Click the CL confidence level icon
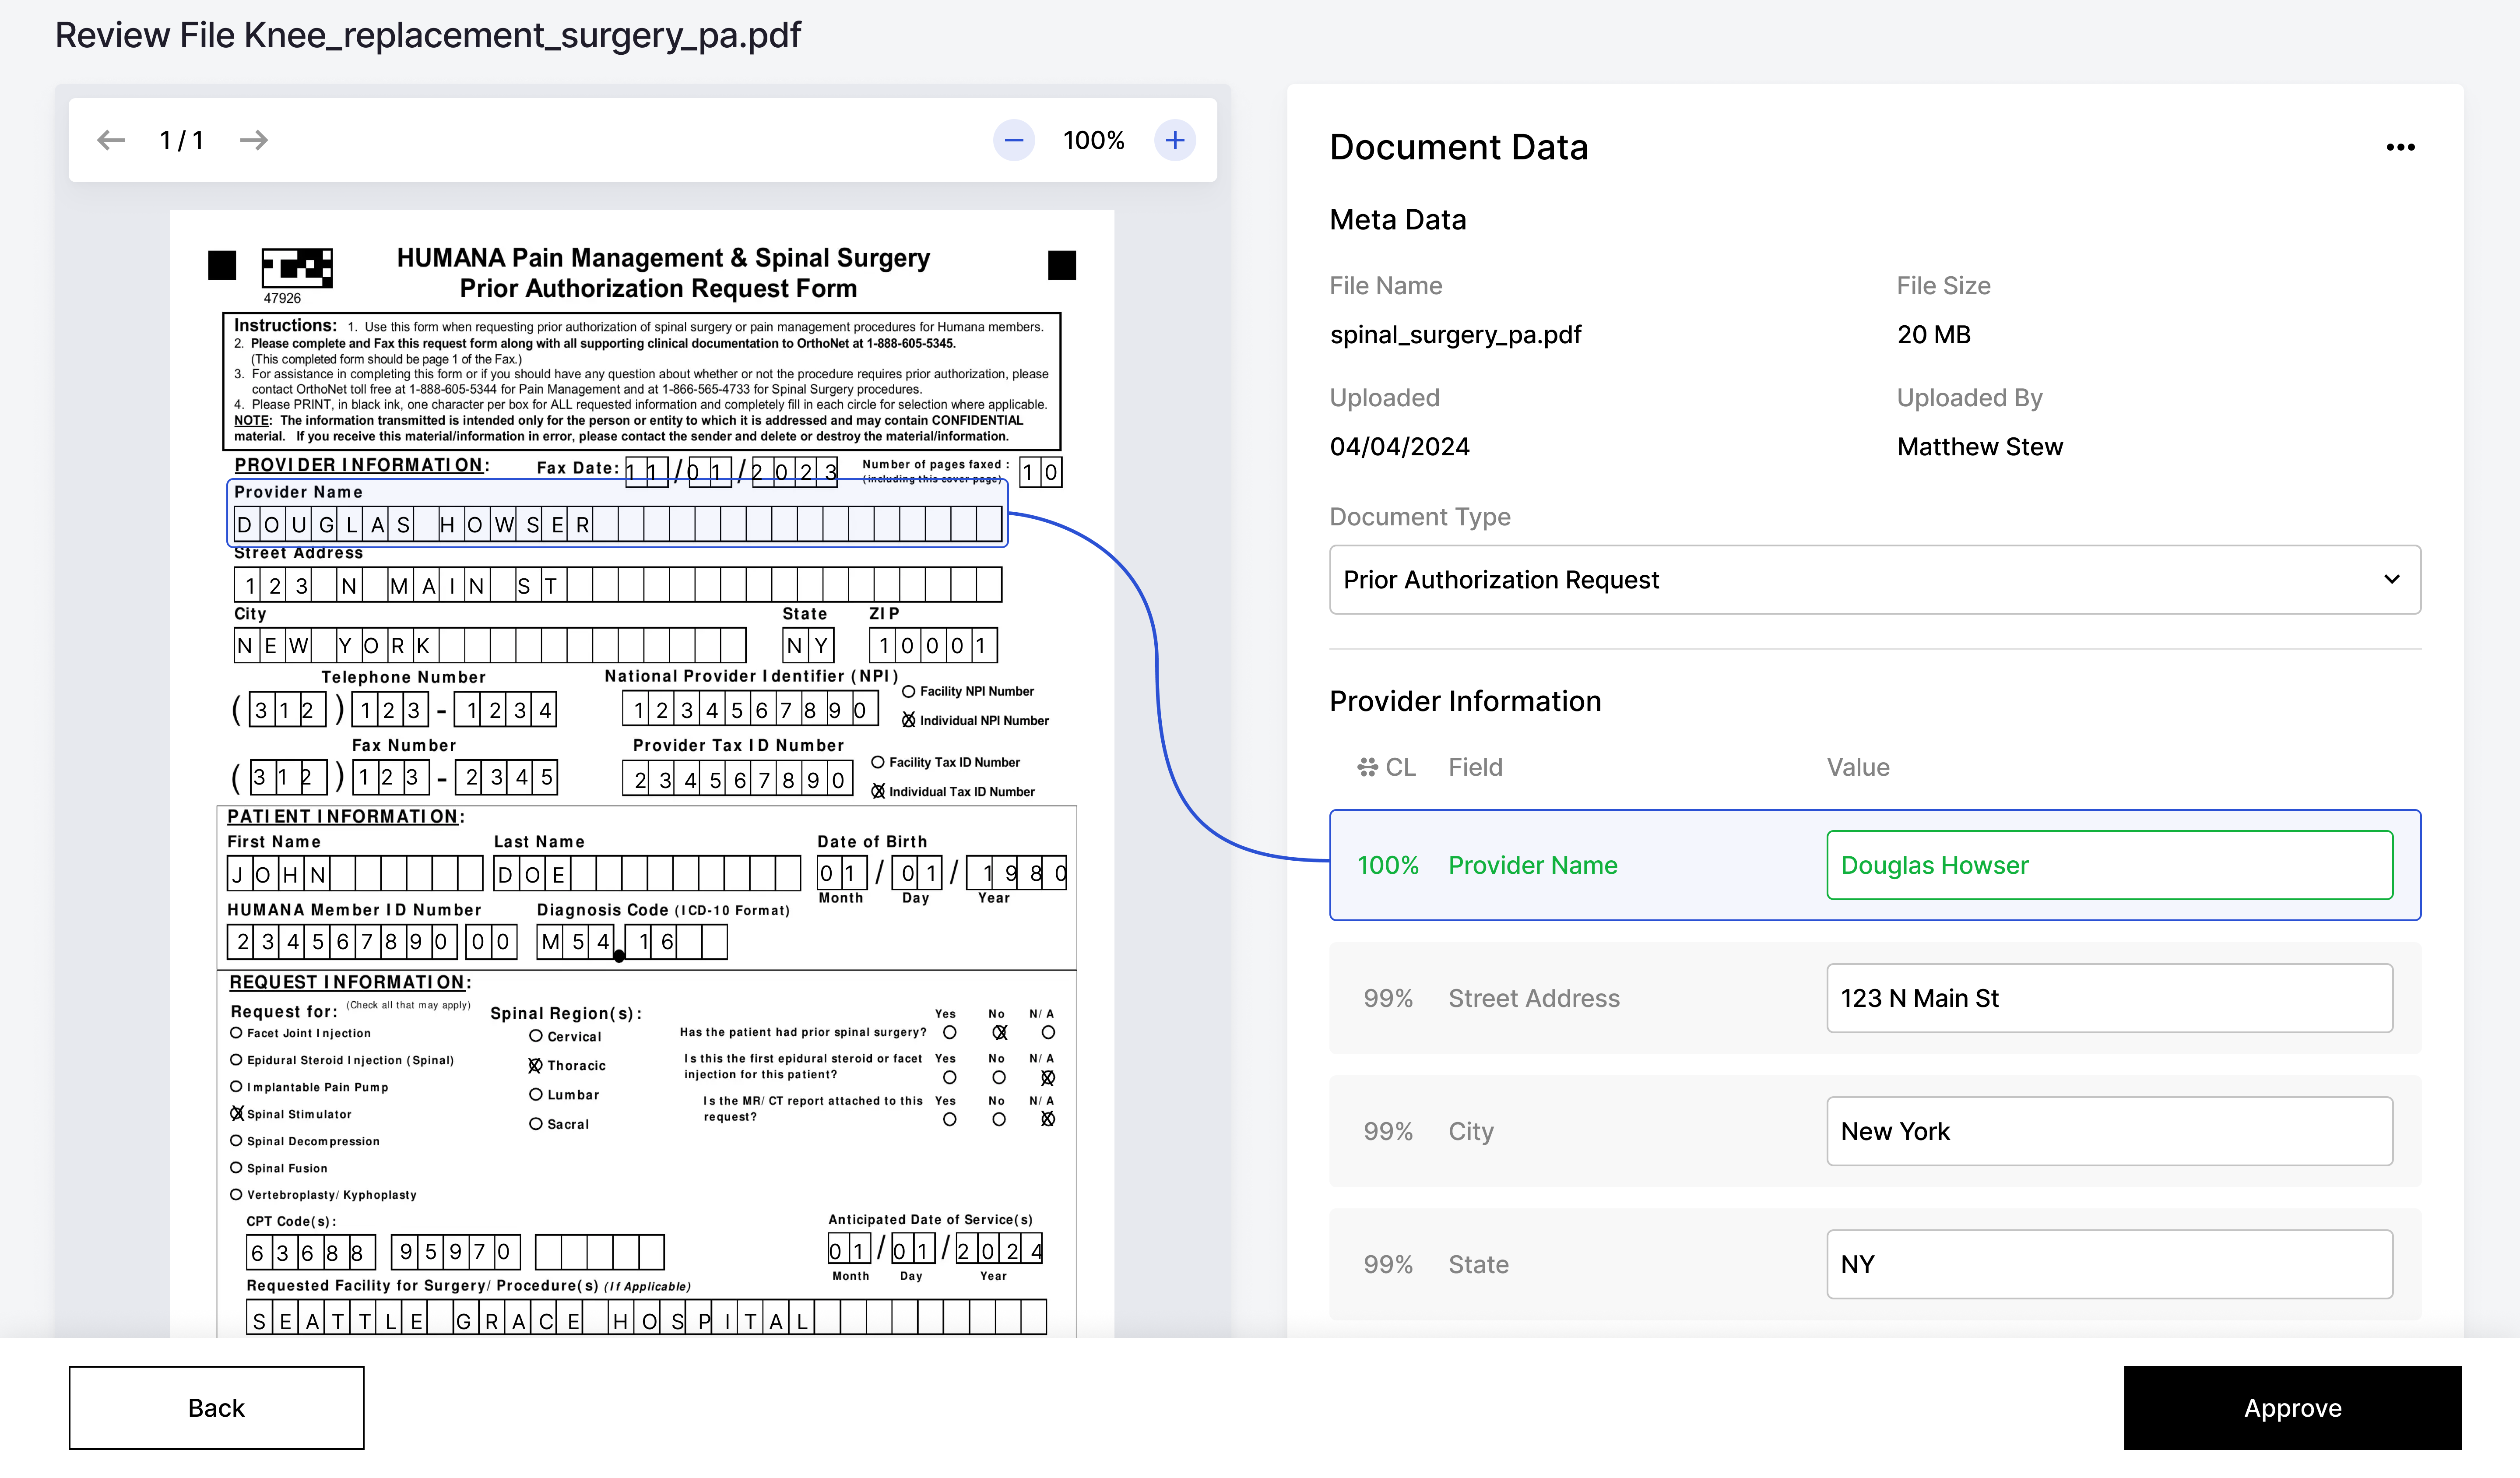The height and width of the screenshot is (1478, 2520). [x=1367, y=767]
